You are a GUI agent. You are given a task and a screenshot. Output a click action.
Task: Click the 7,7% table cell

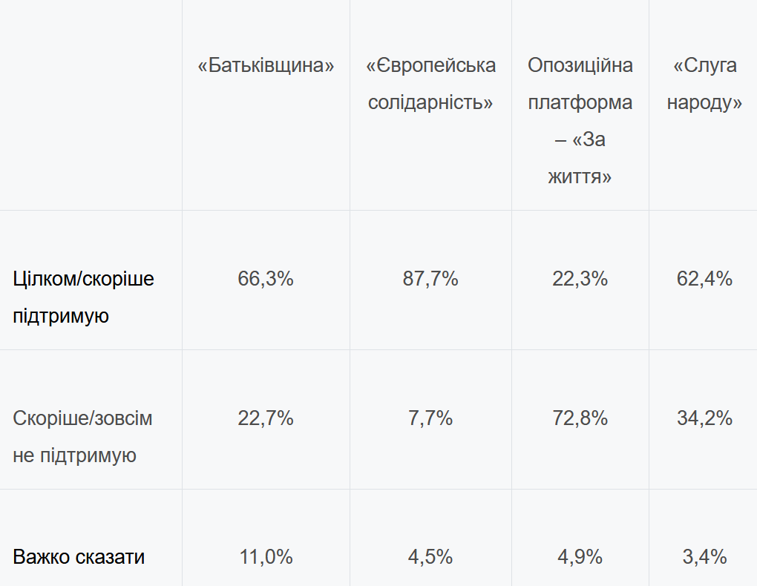tap(430, 418)
